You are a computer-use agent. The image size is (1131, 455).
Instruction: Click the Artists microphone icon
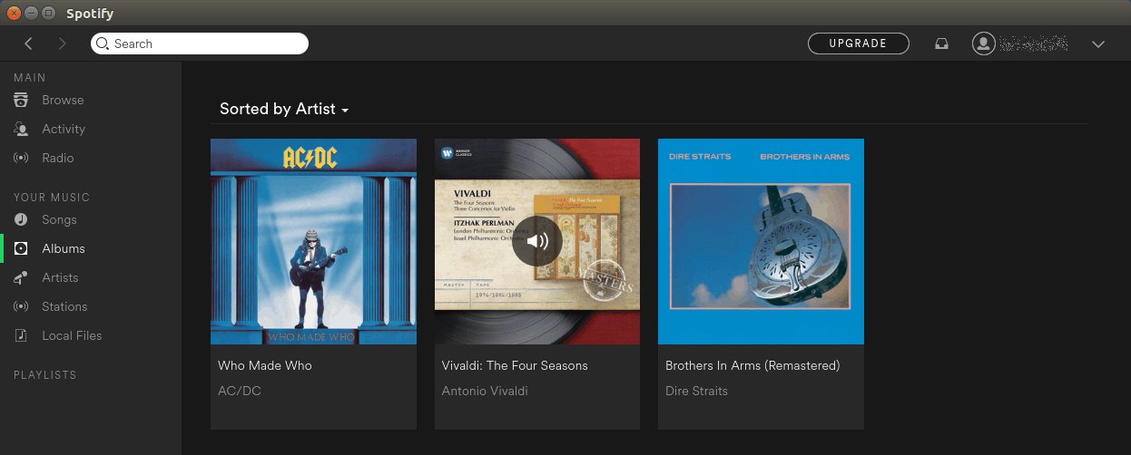[x=21, y=277]
